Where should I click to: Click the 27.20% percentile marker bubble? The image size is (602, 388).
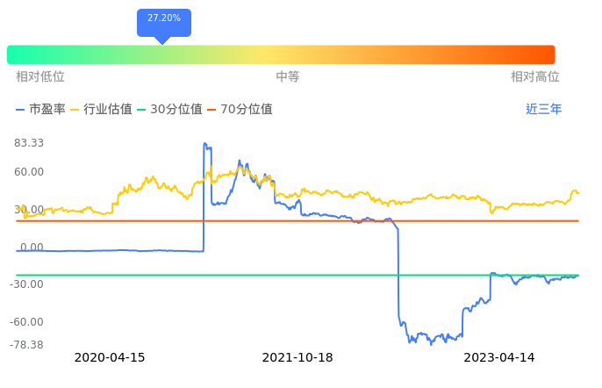[164, 19]
